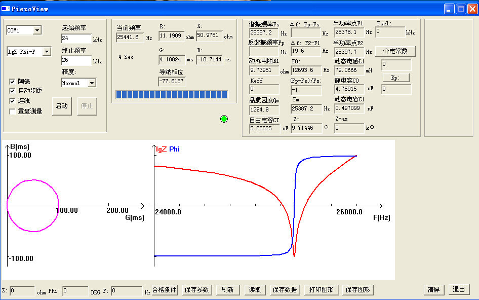Click the 保存参数 button
The height and width of the screenshot is (300, 479).
tap(196, 290)
